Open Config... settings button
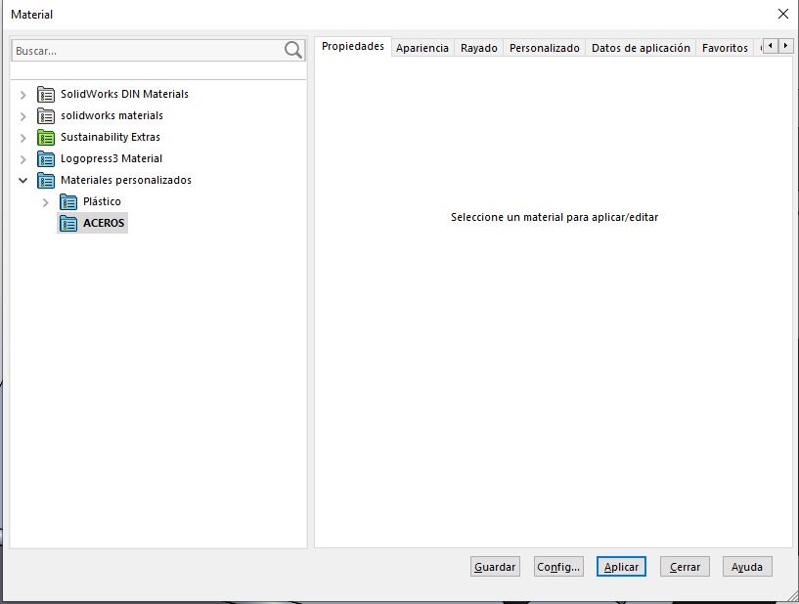 tap(558, 567)
